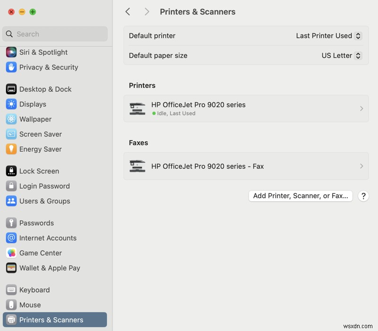Screen dimensions: 378x331
Task: Focus the Search field
Action: [x=55, y=34]
